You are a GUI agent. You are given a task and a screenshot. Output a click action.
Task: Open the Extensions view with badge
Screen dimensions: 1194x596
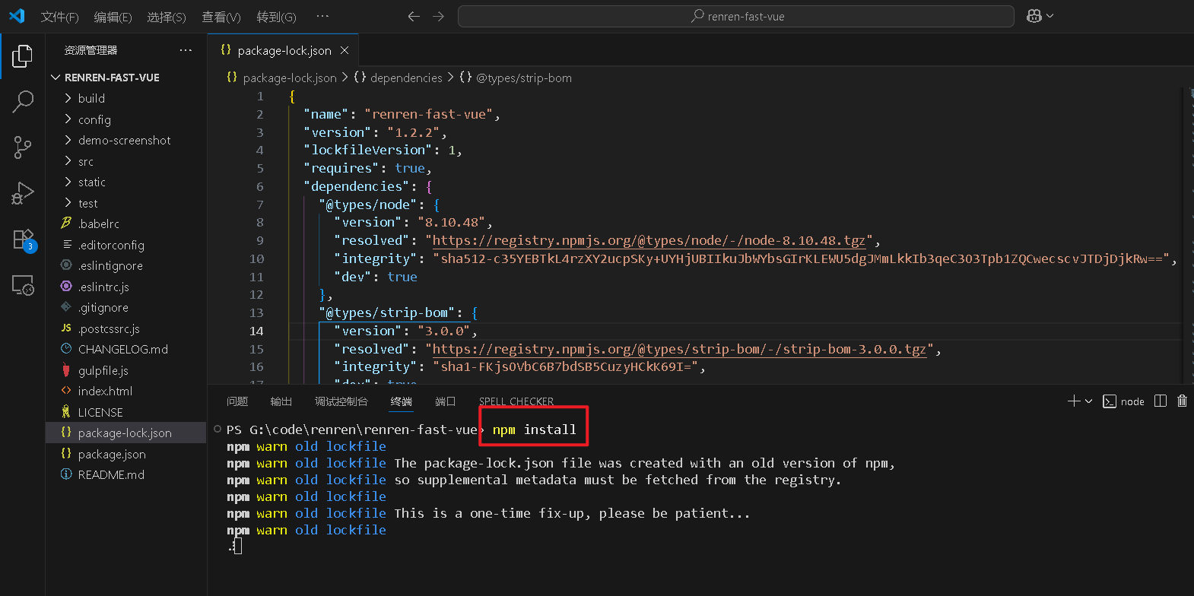pos(23,239)
